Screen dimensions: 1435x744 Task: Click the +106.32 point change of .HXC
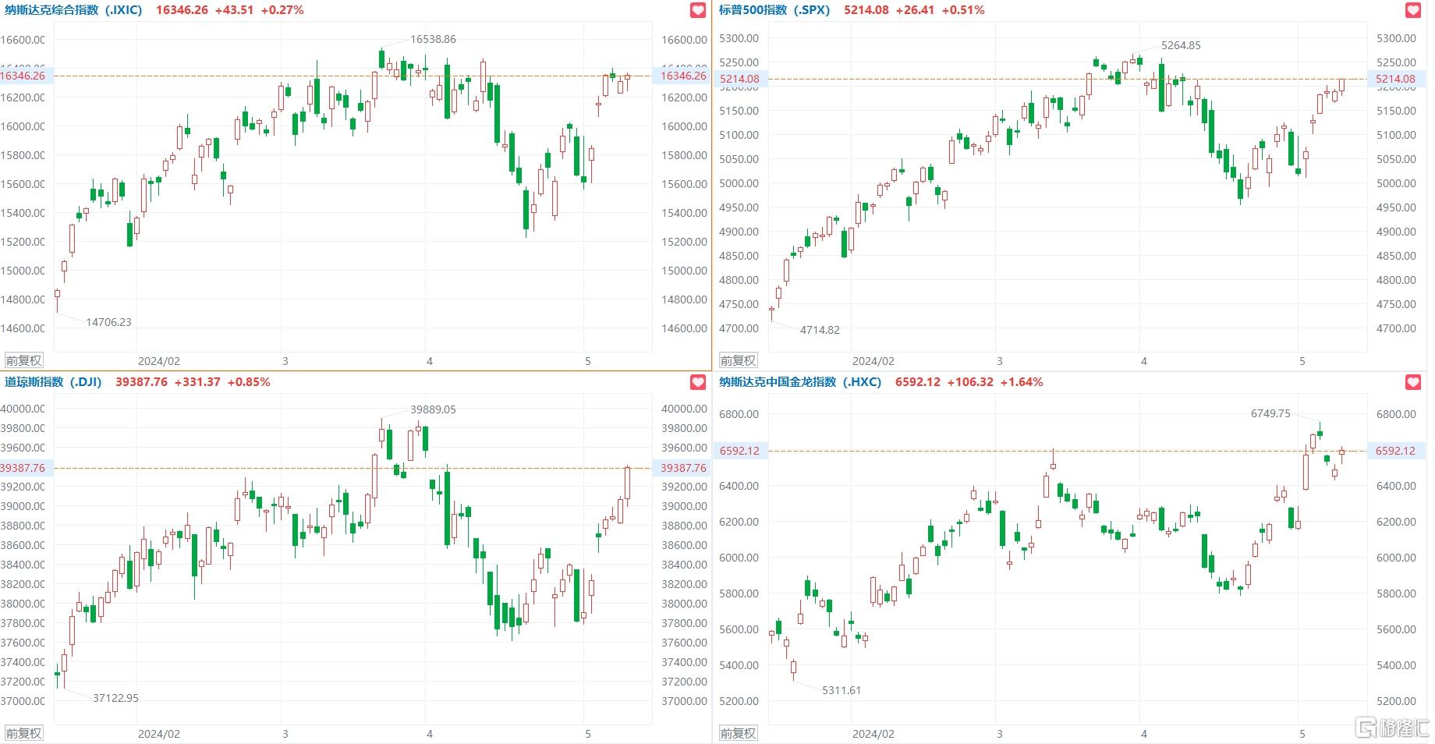point(970,382)
